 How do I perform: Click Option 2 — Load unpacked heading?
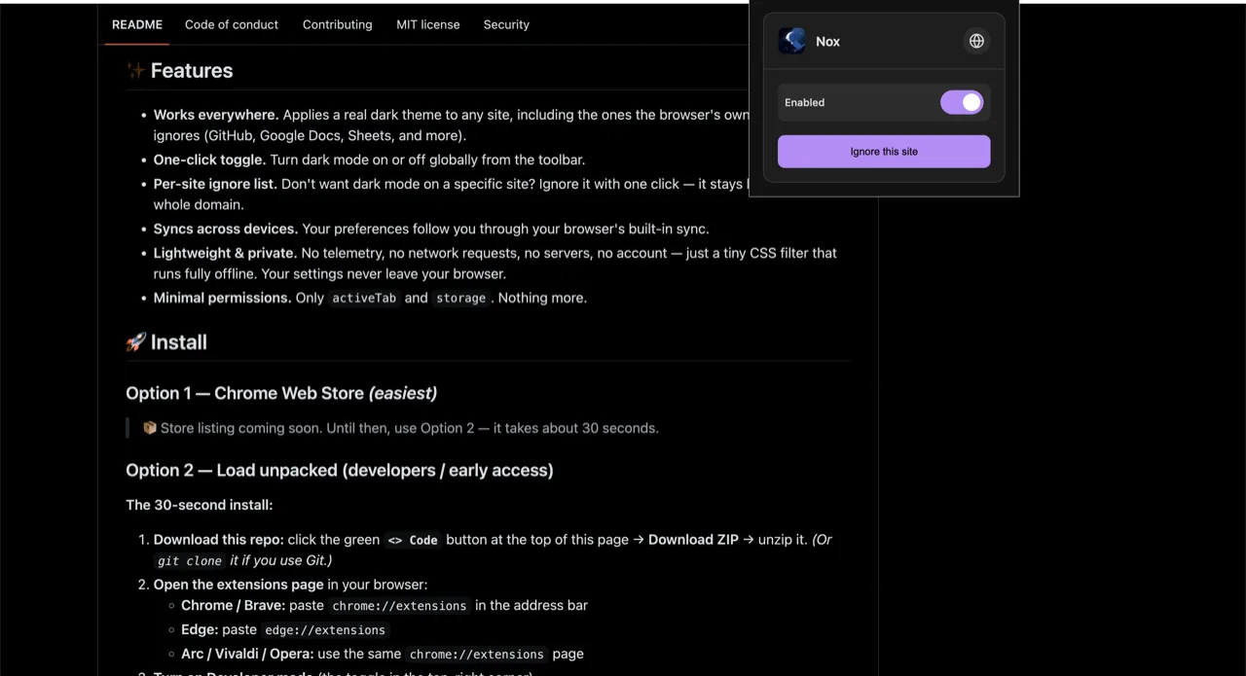tap(340, 470)
